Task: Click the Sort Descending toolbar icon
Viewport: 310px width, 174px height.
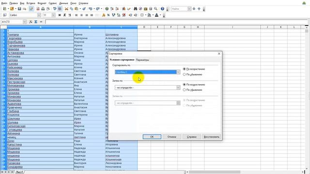Action: coord(117,9)
